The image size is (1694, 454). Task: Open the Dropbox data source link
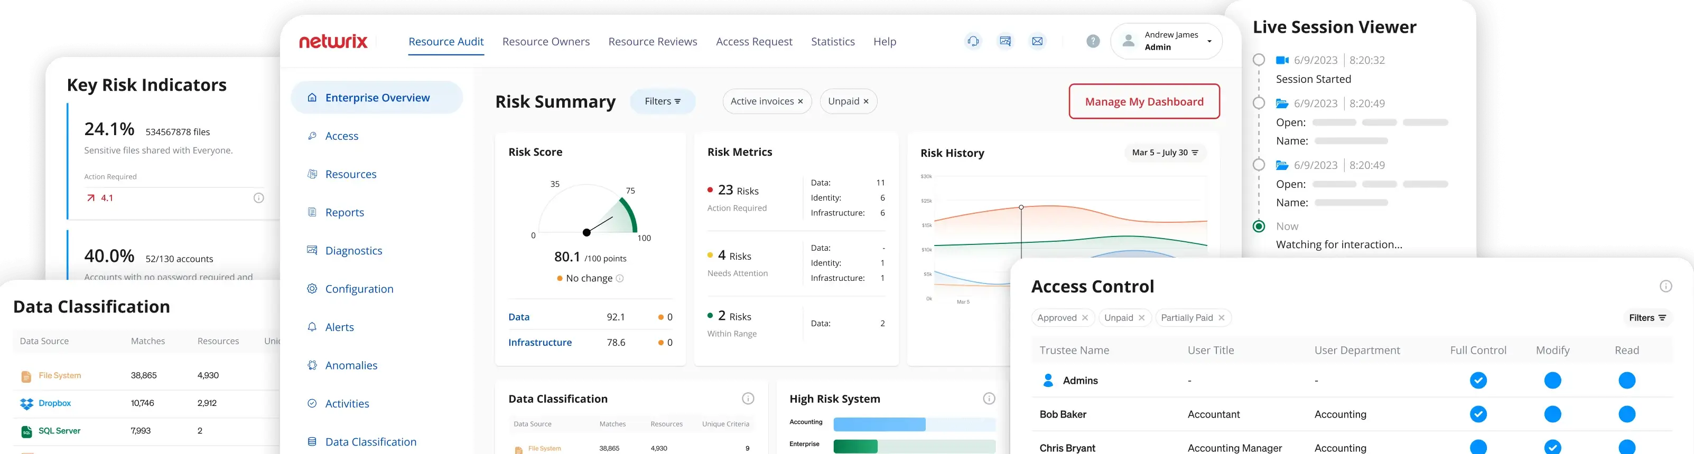click(54, 403)
